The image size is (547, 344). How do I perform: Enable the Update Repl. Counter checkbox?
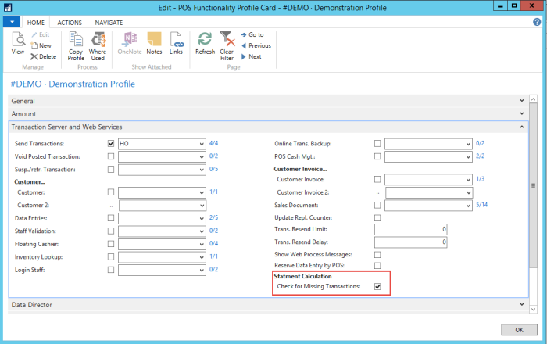[x=378, y=217]
